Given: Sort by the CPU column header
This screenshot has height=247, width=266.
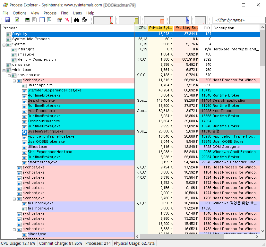Looking at the screenshot, I should coord(142,28).
